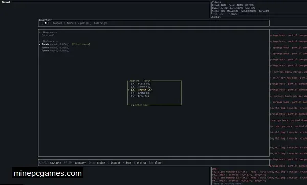Switch to the Armor category tab
The height and width of the screenshot is (185, 307).
(70, 23)
